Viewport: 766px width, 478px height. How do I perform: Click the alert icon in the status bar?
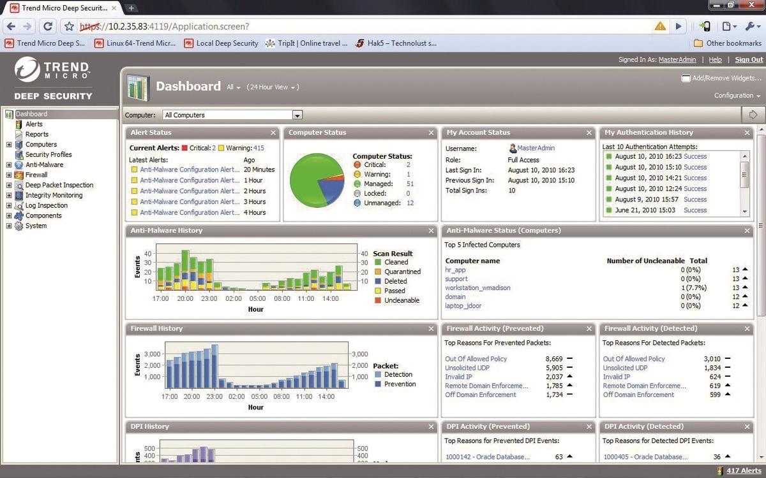click(721, 471)
